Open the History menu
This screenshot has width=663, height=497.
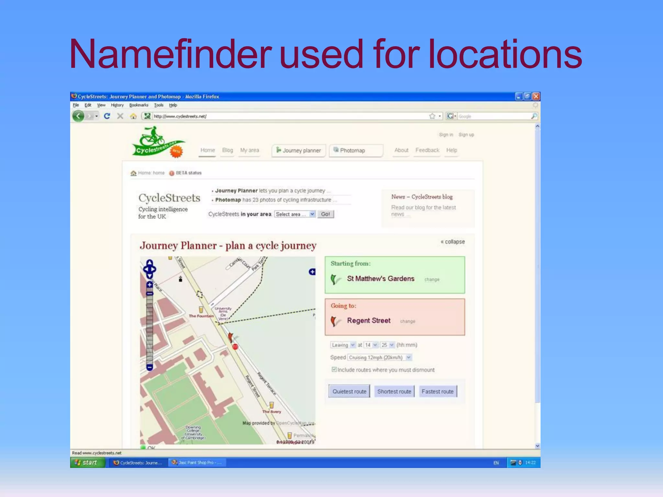[117, 105]
